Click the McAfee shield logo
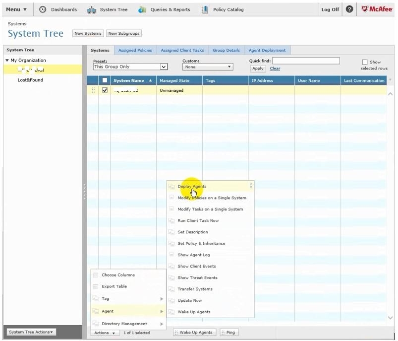 pos(365,9)
